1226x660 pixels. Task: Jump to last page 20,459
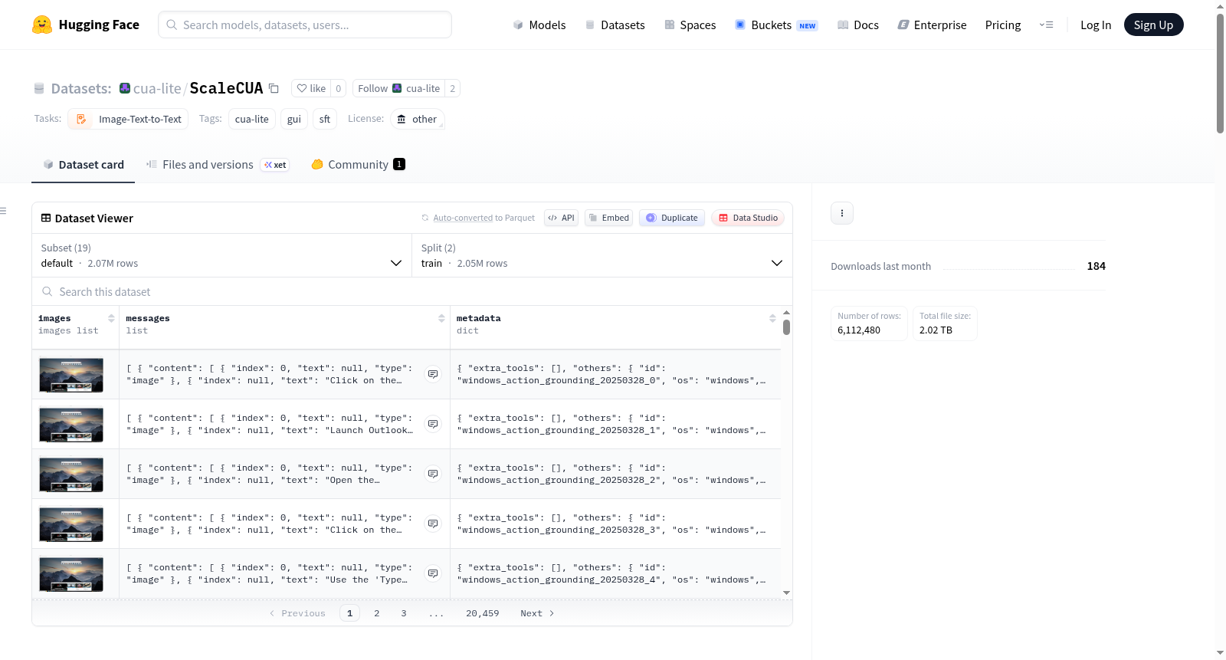[483, 613]
